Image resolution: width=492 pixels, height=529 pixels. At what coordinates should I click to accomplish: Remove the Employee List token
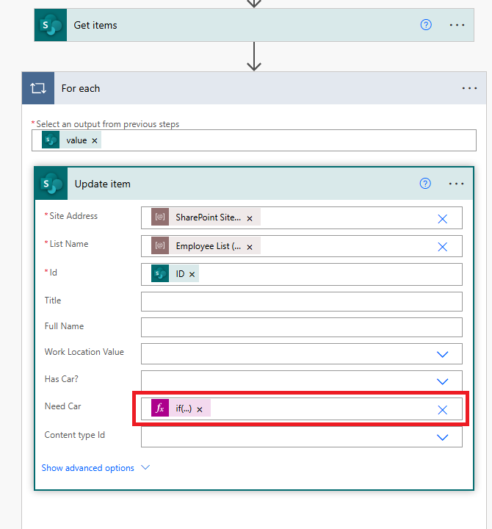tap(250, 247)
